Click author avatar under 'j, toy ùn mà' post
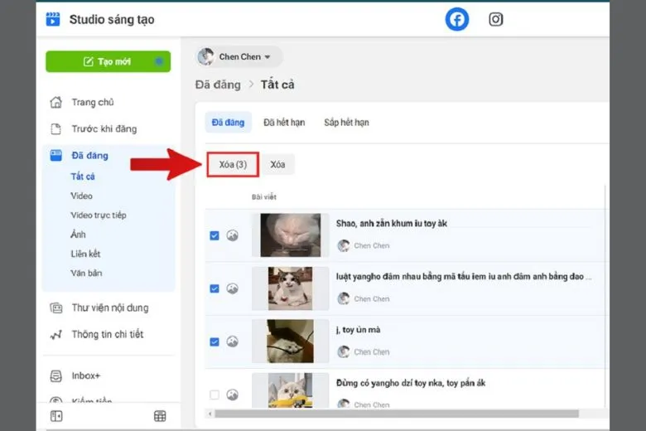The image size is (646, 431). pos(344,351)
